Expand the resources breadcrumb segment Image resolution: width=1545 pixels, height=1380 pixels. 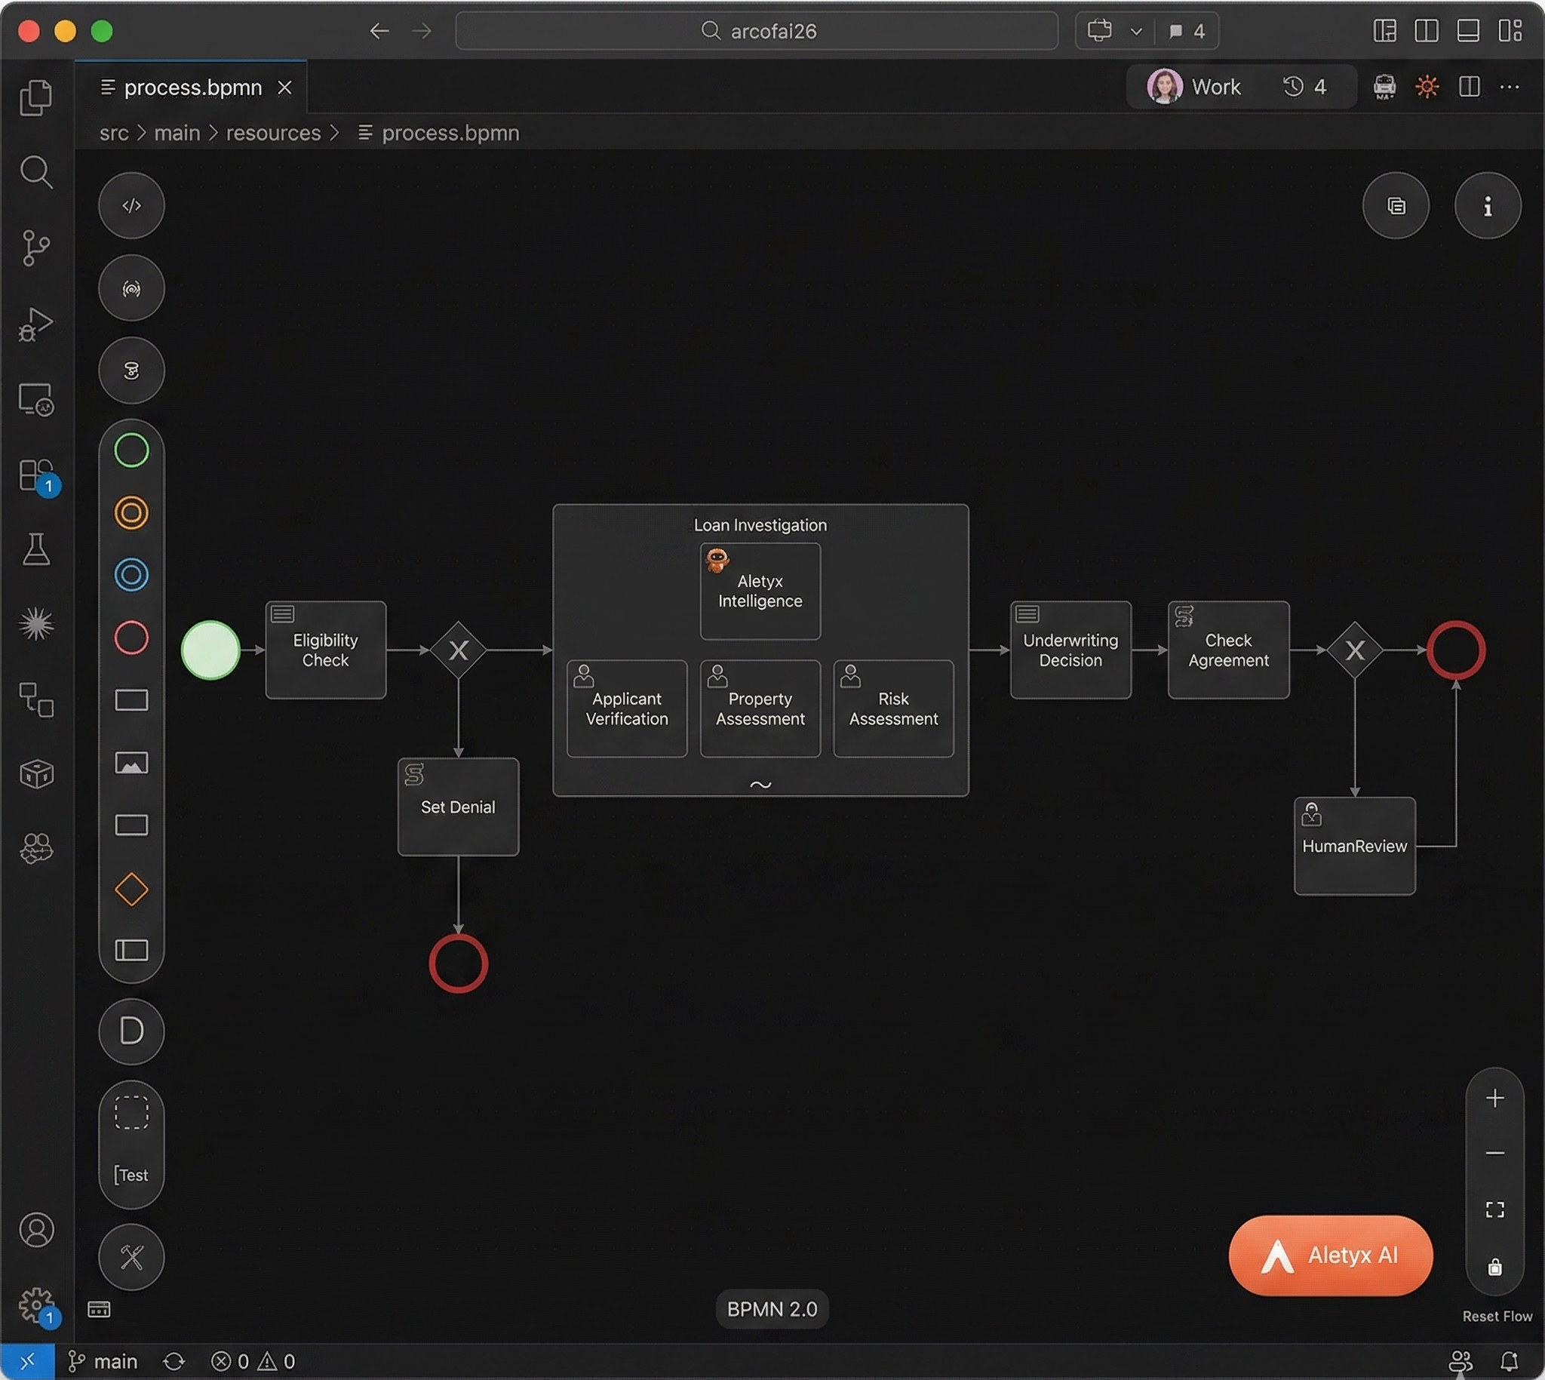tap(273, 133)
